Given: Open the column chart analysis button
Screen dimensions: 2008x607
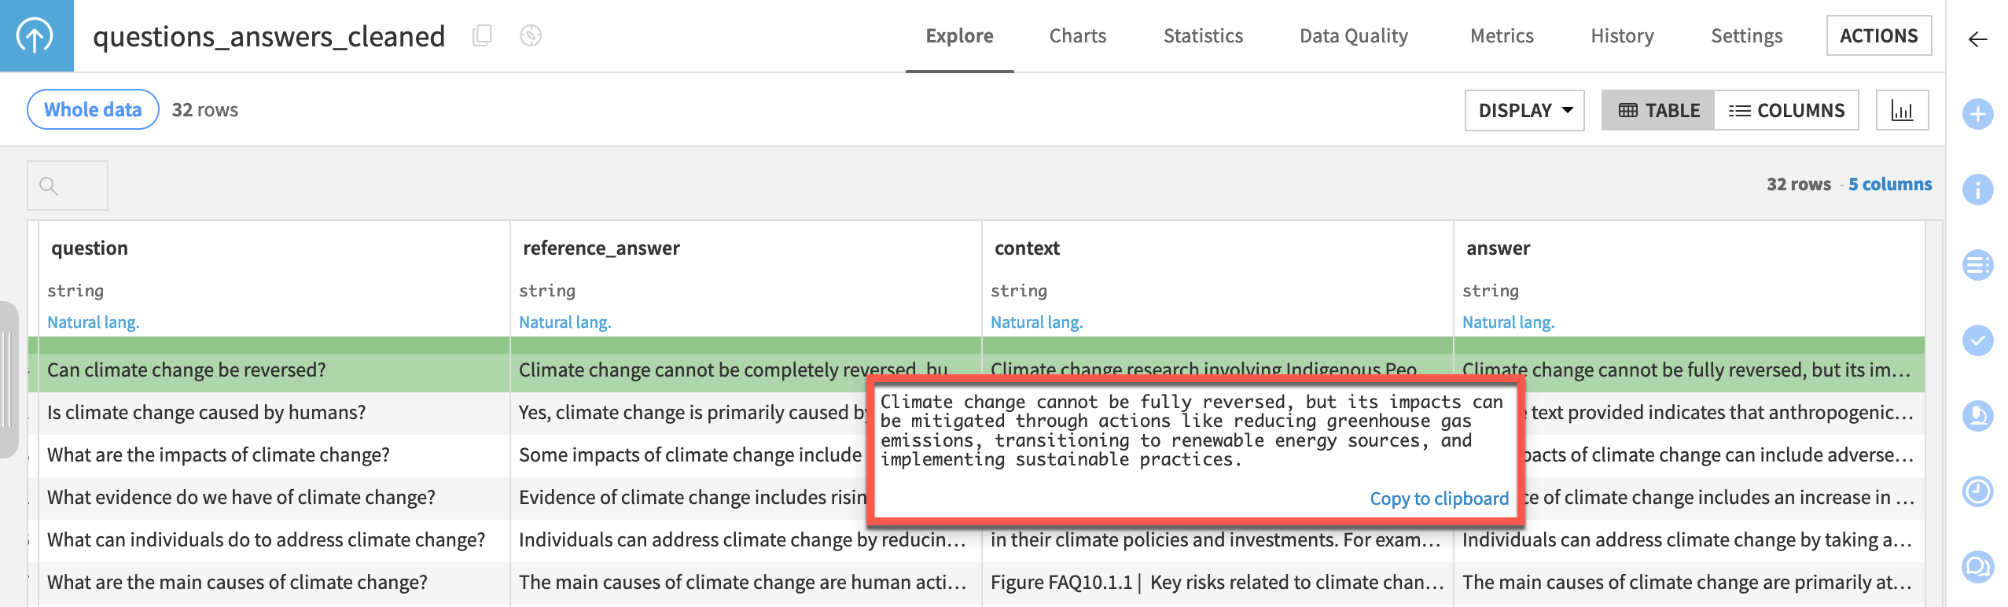Looking at the screenshot, I should tap(1902, 110).
